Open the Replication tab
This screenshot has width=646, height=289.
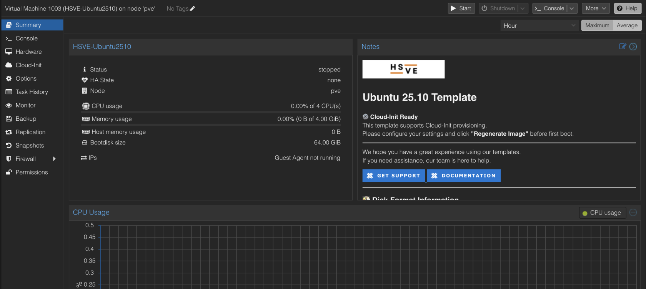(32, 132)
